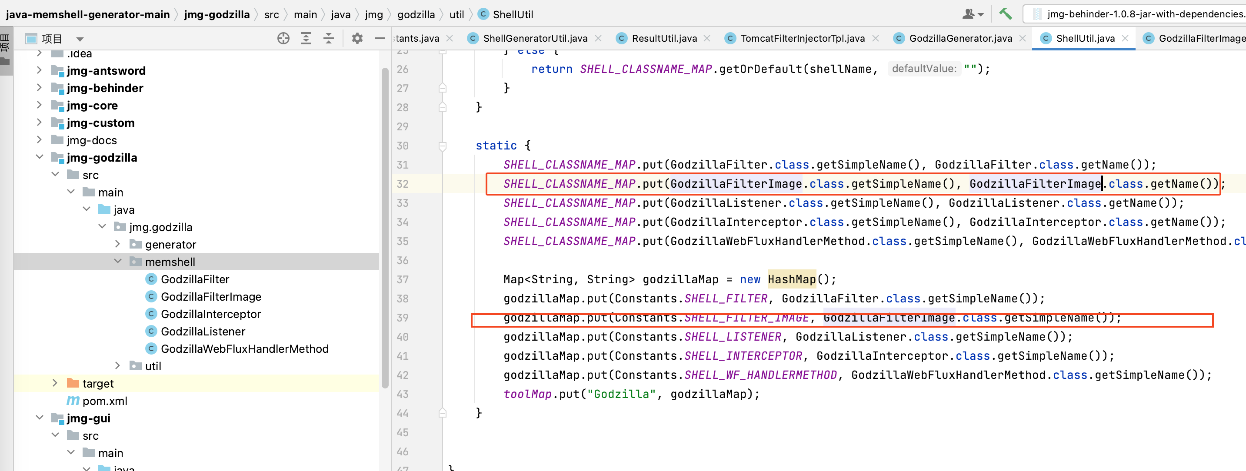Expand the jmg-docs folder

pyautogui.click(x=40, y=140)
